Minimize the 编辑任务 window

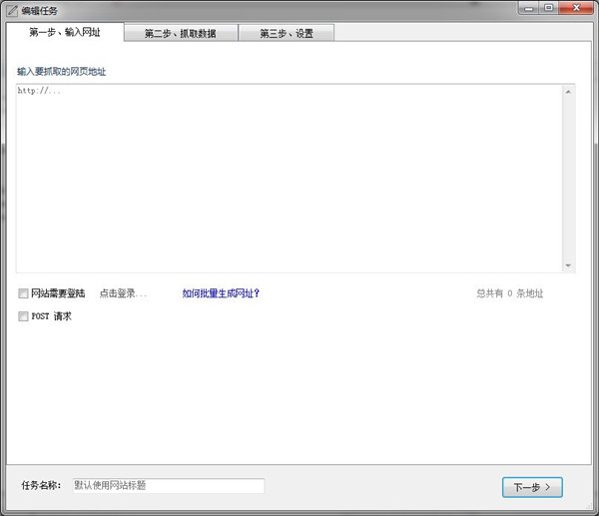[x=528, y=7]
